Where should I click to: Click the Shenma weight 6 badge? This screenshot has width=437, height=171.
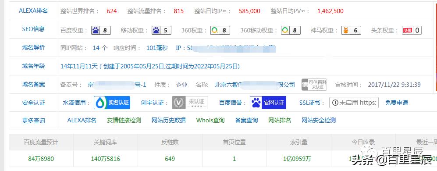coord(351,30)
